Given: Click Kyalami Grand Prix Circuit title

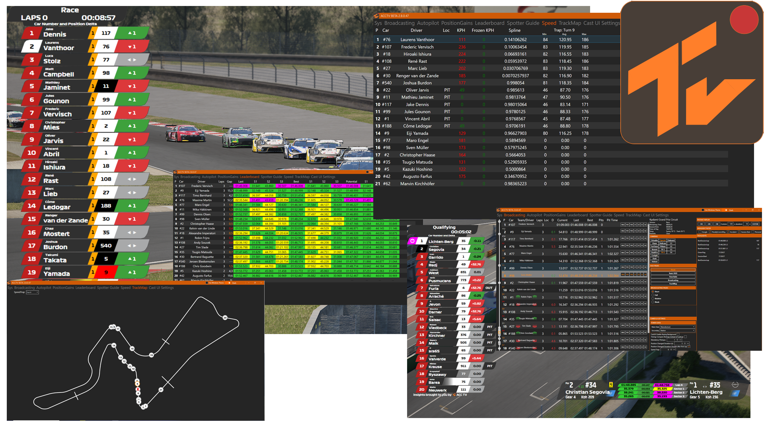Looking at the screenshot, I should [x=664, y=219].
